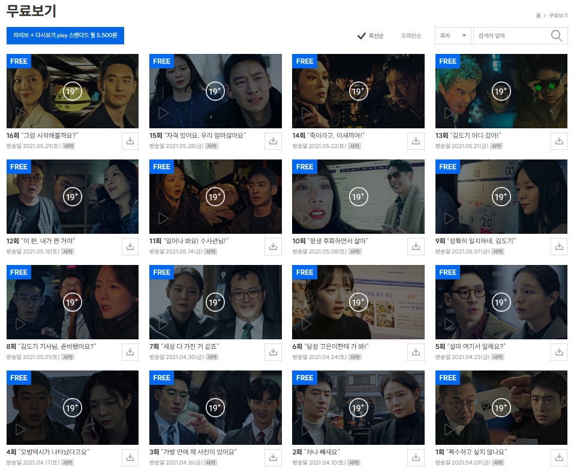This screenshot has height=473, width=574.
Task: Download episode 5회
Action: 559,352
